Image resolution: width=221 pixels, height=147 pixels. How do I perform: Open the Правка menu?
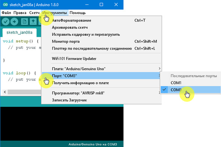tap(20, 13)
